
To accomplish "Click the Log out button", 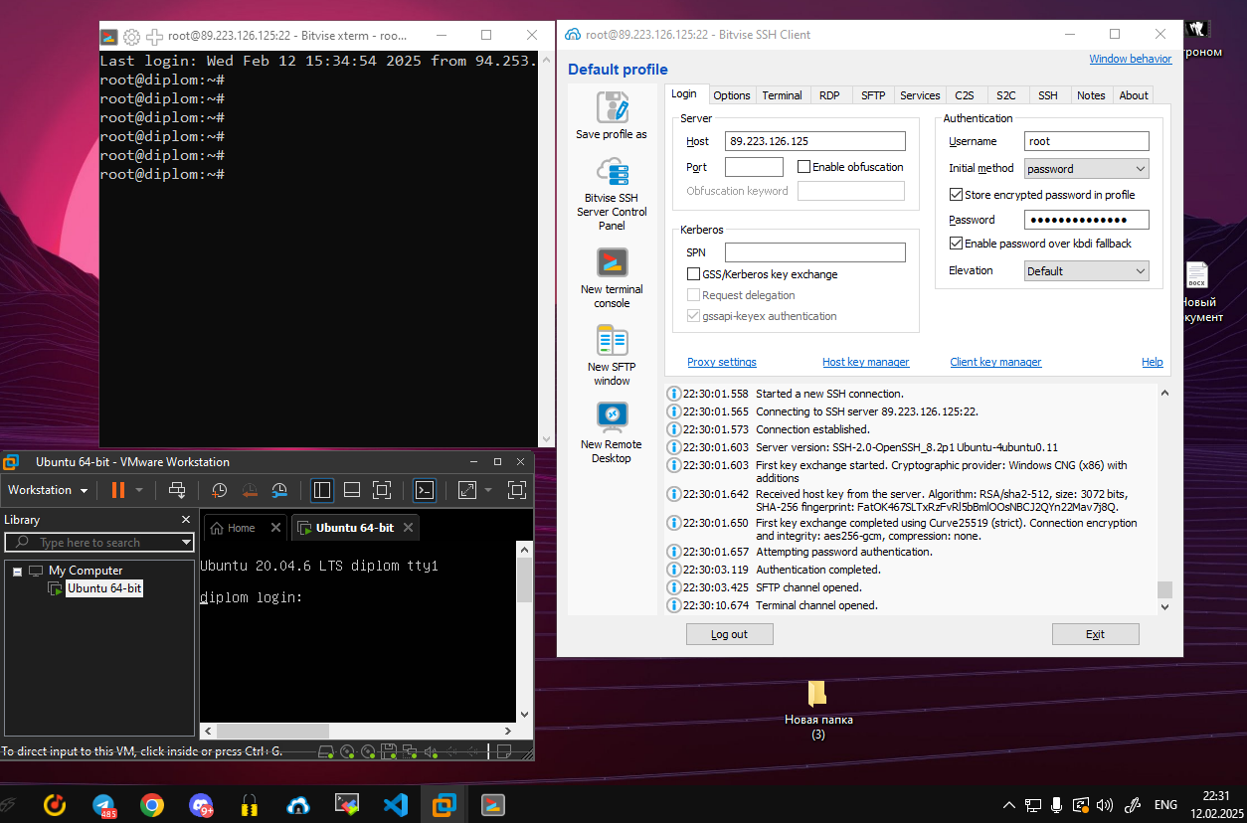I will (729, 634).
